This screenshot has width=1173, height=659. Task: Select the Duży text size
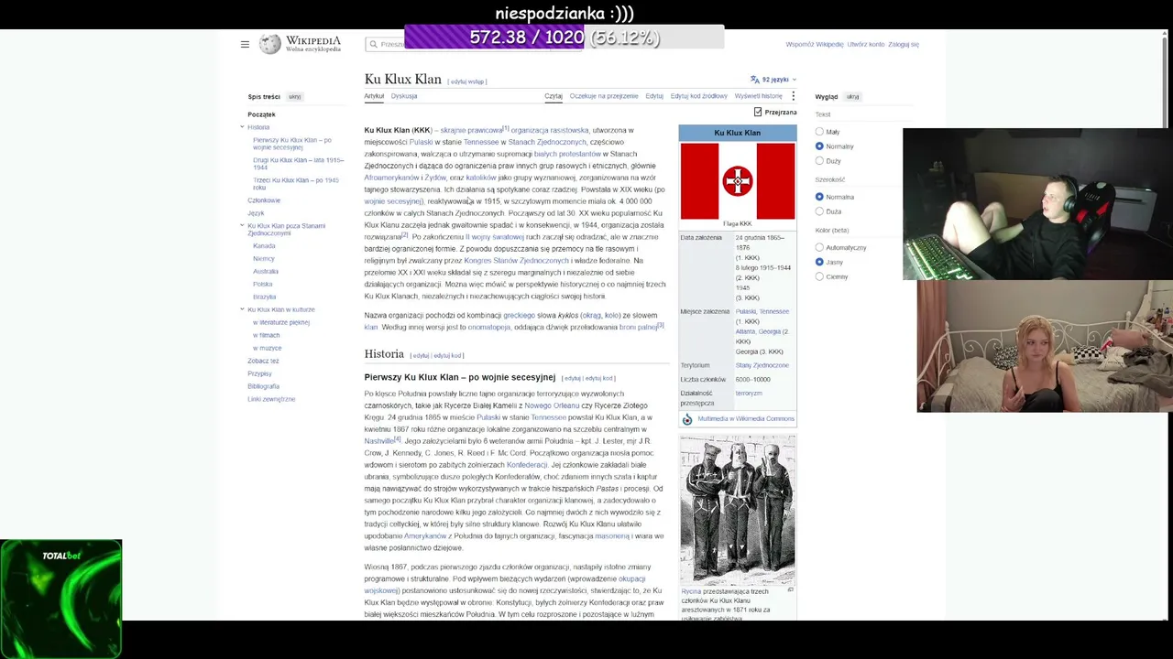pyautogui.click(x=819, y=161)
